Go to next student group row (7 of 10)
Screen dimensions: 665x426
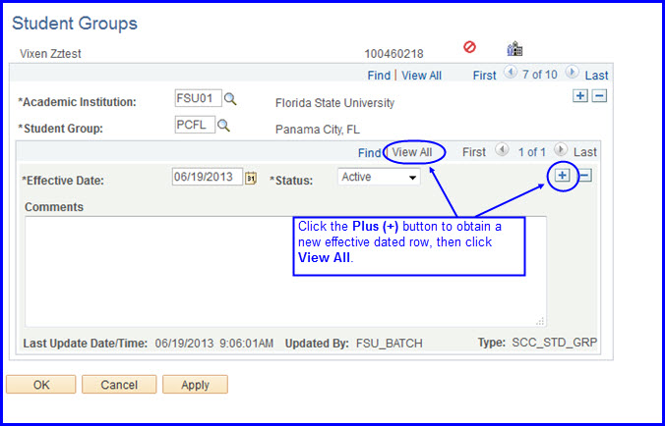pos(572,74)
